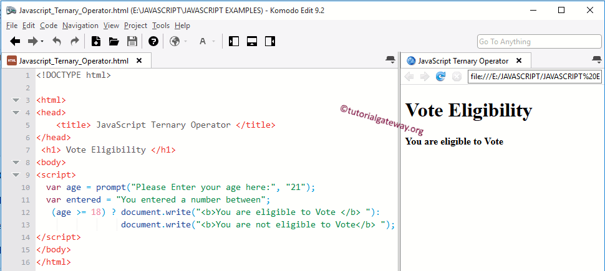Select the Javascript_Ternary_Operator.html editor tab

pos(76,60)
